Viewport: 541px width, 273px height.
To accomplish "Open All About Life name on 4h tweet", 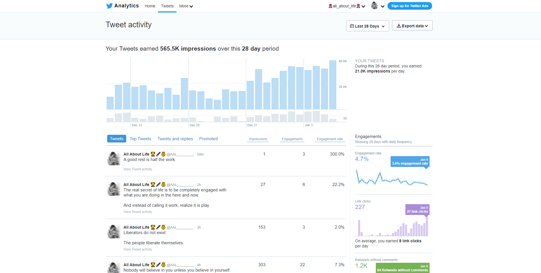I will coord(136,265).
